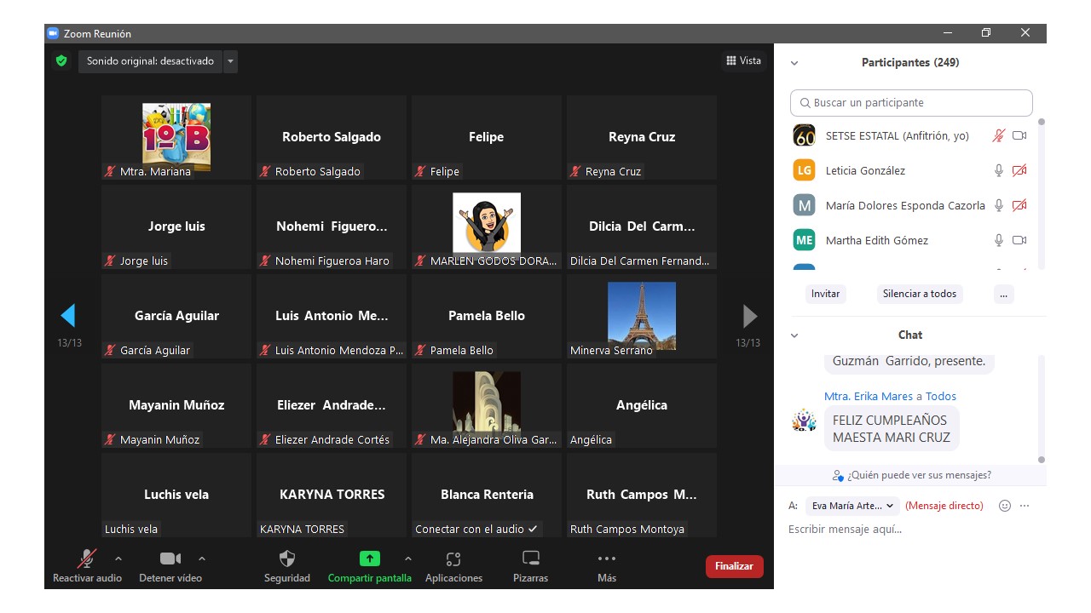This screenshot has width=1091, height=613.
Task: Click 'Guzmán Garrido, presente.' chat message
Action: 909,361
